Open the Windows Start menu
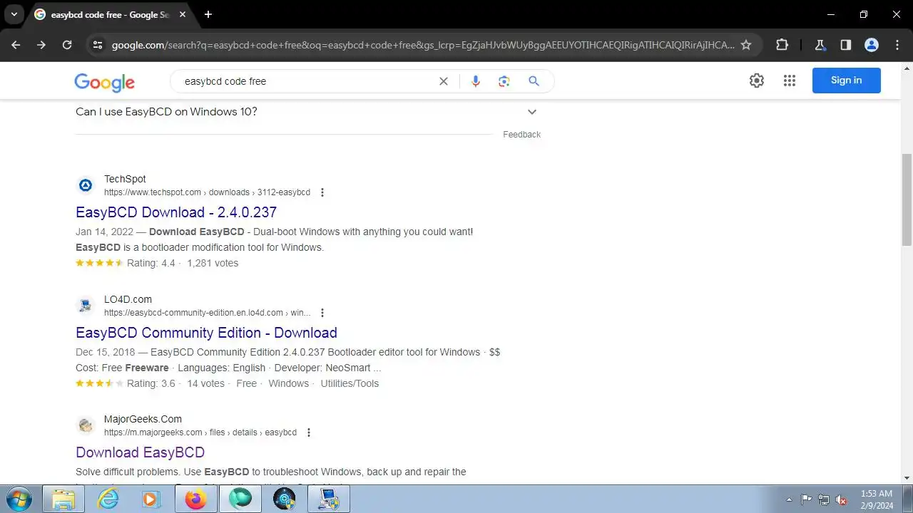Image resolution: width=913 pixels, height=513 pixels. pyautogui.click(x=19, y=499)
